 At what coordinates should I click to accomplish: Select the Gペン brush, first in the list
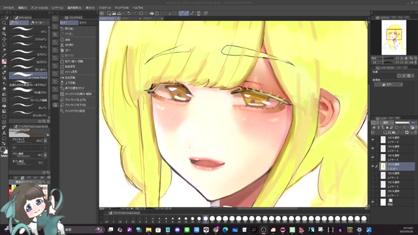pos(29,29)
